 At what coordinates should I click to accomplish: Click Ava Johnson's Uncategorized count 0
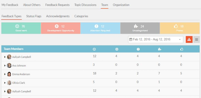[159, 65]
